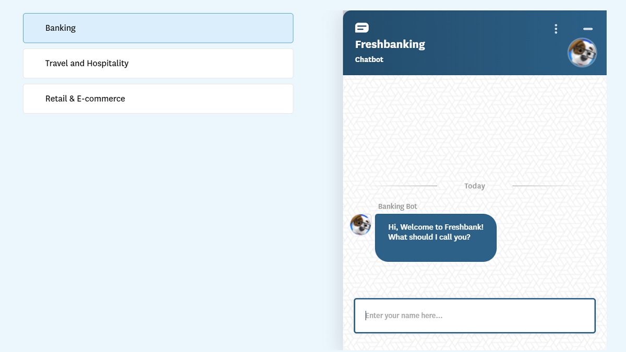
Task: Click the welcome message bubble
Action: pyautogui.click(x=436, y=238)
